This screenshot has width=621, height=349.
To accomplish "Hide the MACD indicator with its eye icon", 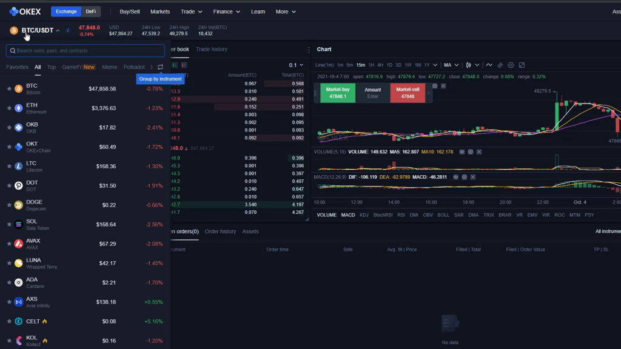I will click(456, 177).
